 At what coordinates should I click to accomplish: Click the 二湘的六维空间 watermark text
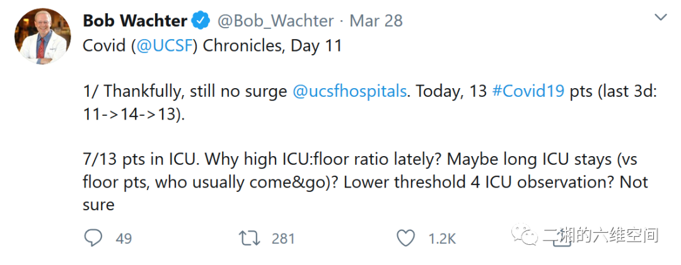pyautogui.click(x=601, y=235)
